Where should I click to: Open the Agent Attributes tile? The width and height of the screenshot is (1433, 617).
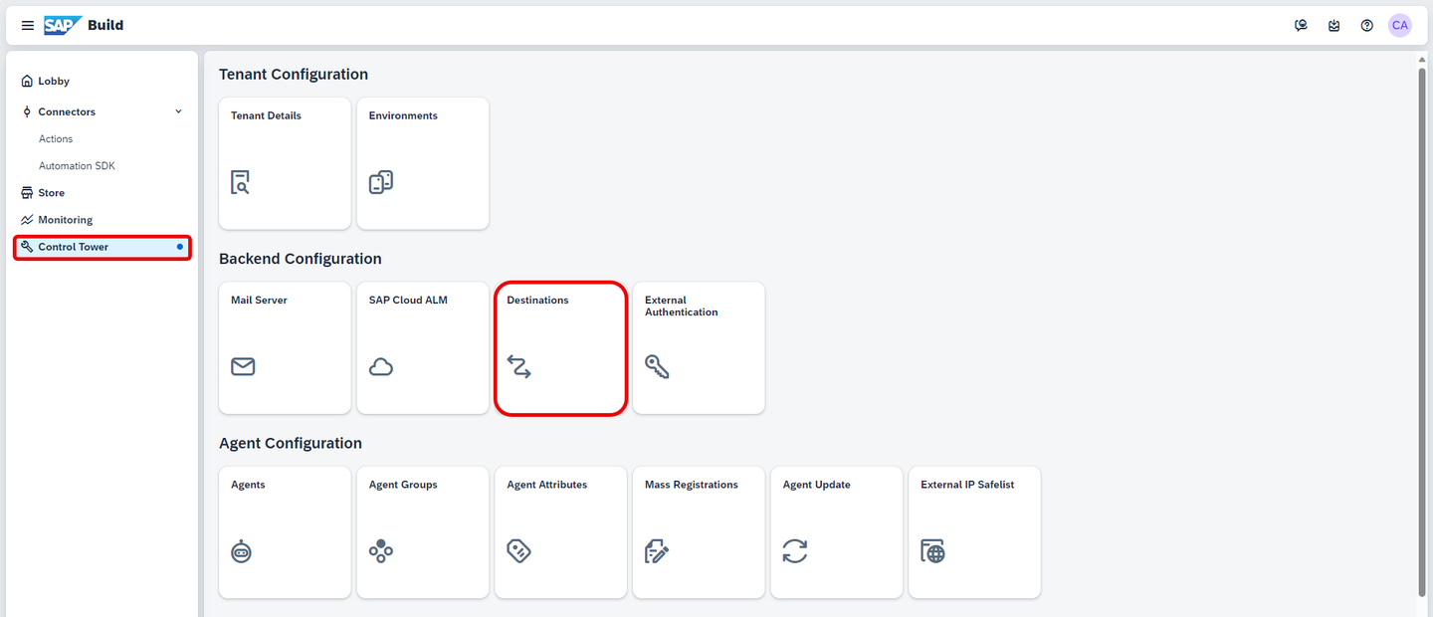click(x=560, y=532)
